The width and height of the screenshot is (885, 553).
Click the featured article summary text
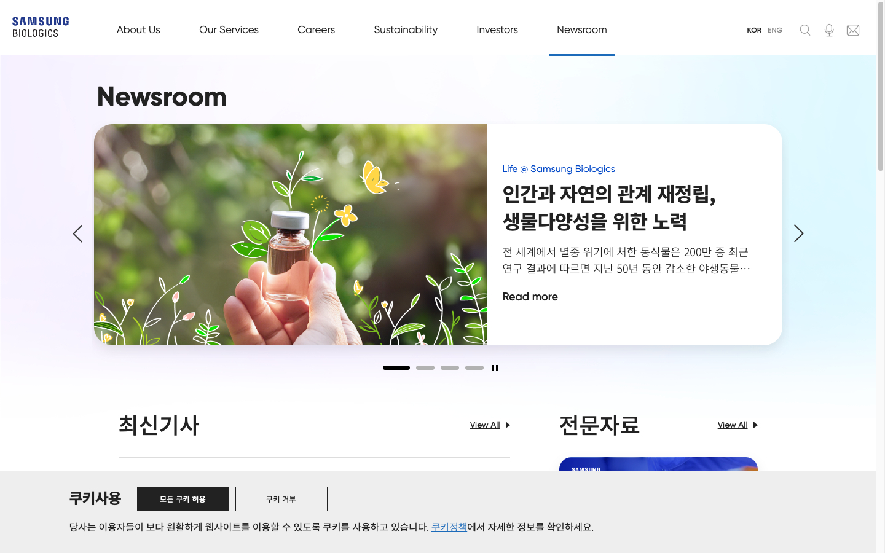click(626, 260)
